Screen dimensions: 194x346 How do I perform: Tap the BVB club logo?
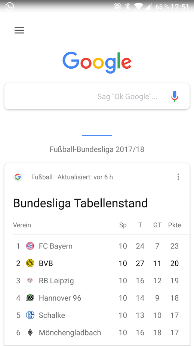[x=30, y=263]
